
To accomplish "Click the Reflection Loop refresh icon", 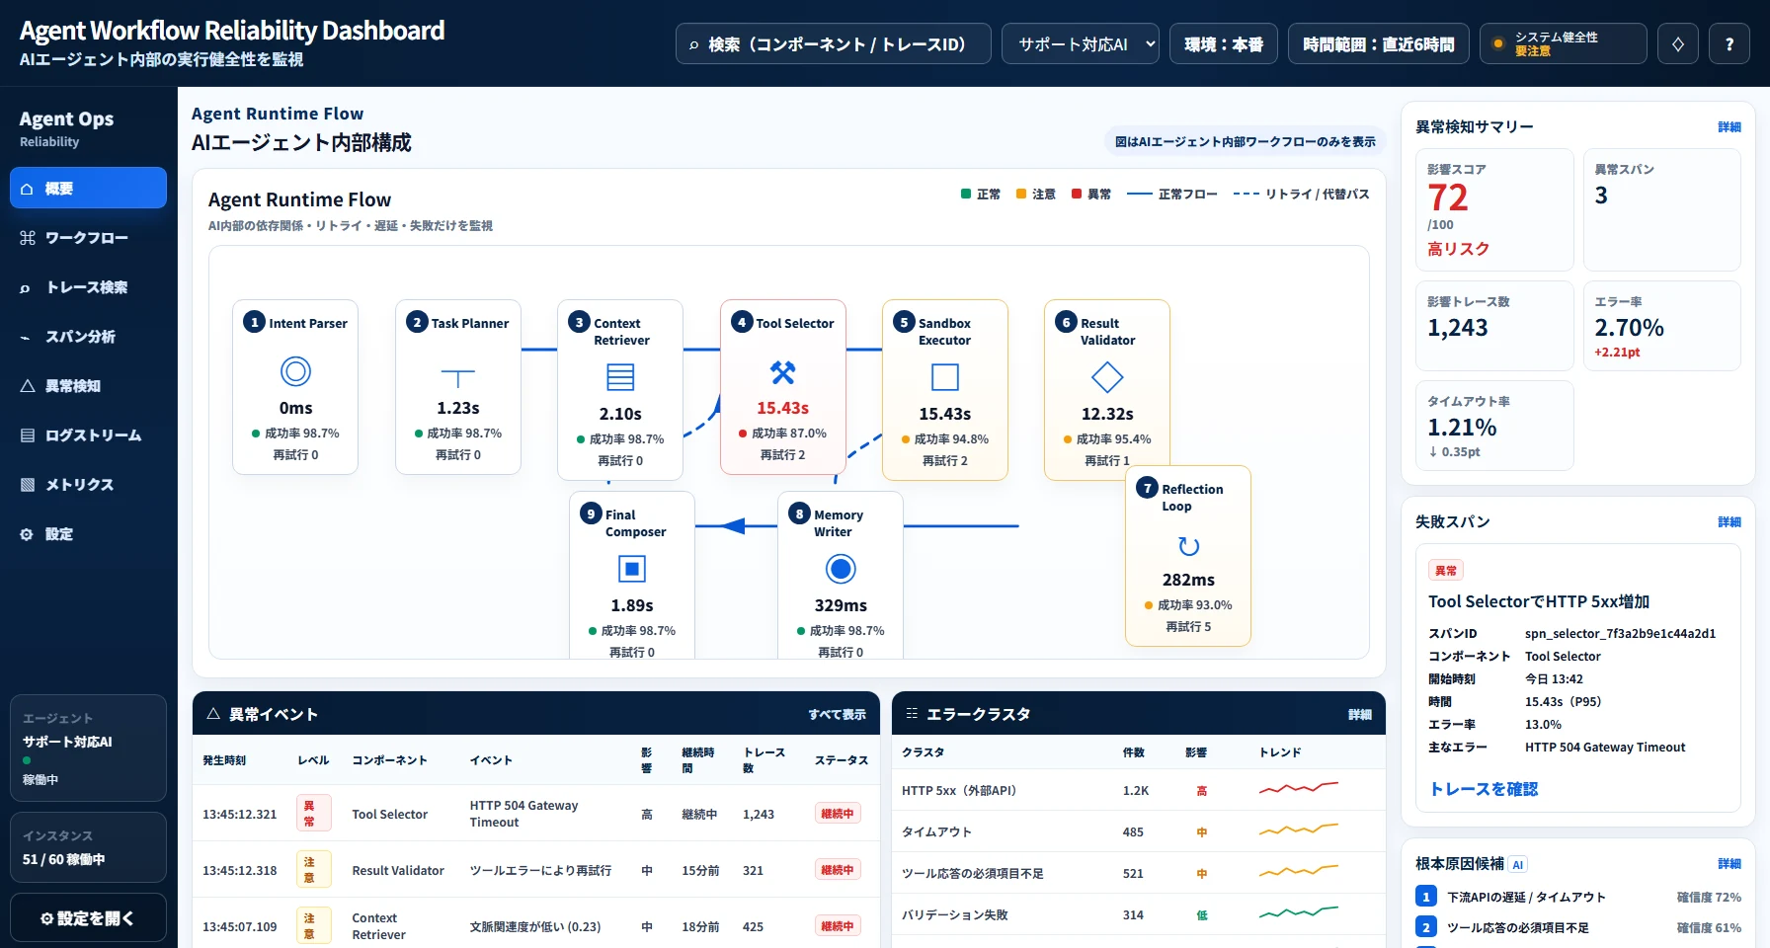I will pyautogui.click(x=1188, y=546).
